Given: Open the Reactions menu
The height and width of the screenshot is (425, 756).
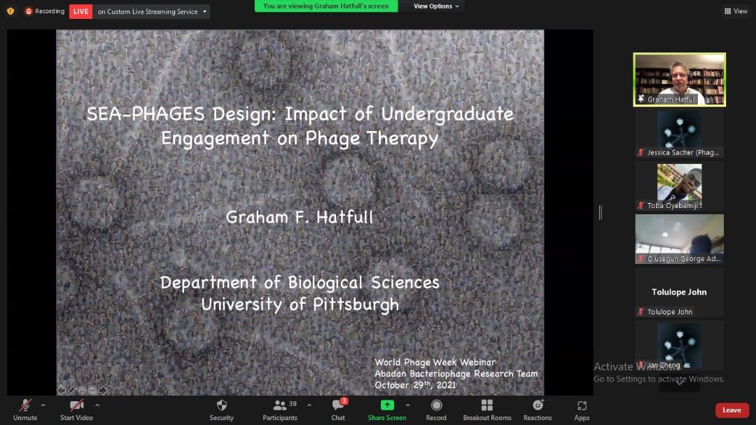Looking at the screenshot, I should click(538, 410).
